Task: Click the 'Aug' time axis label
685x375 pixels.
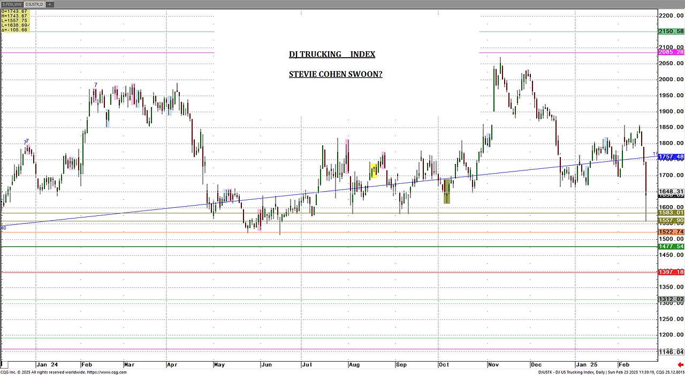Action: click(x=354, y=365)
